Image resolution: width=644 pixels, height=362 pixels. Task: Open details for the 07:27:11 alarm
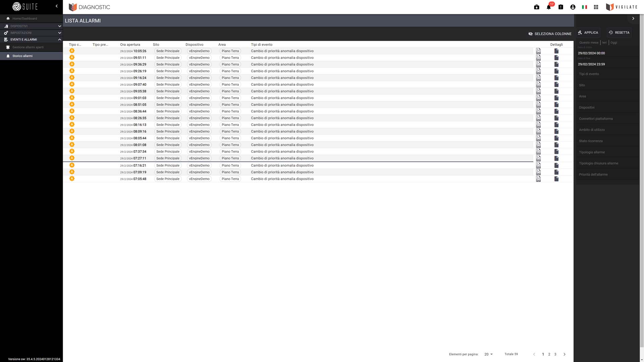pyautogui.click(x=556, y=158)
